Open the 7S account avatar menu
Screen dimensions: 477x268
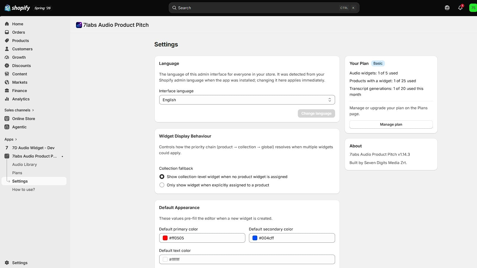click(473, 8)
